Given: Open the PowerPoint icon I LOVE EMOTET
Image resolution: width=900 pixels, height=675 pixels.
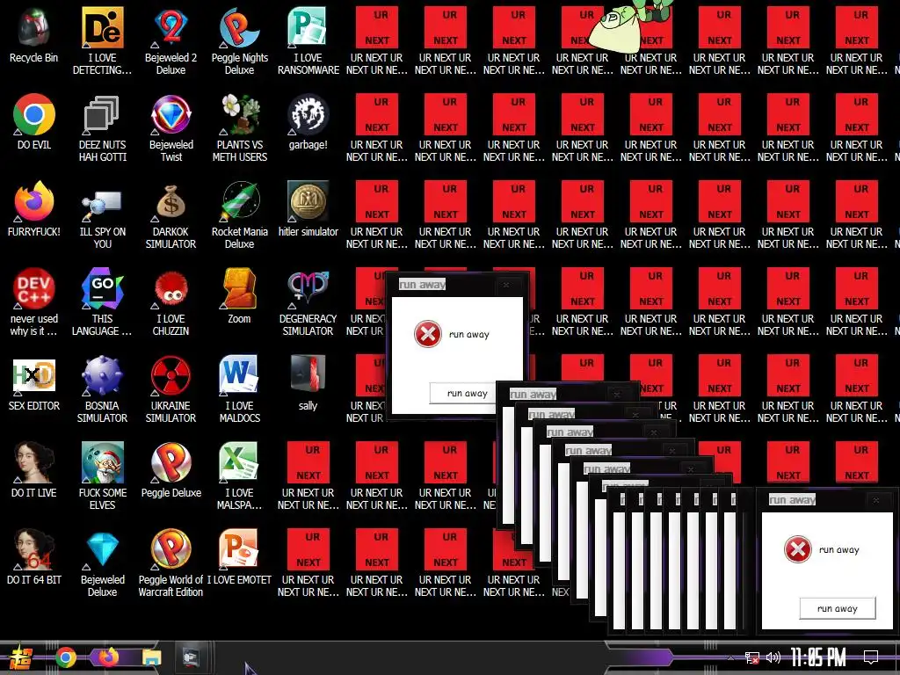Looking at the screenshot, I should [x=239, y=549].
